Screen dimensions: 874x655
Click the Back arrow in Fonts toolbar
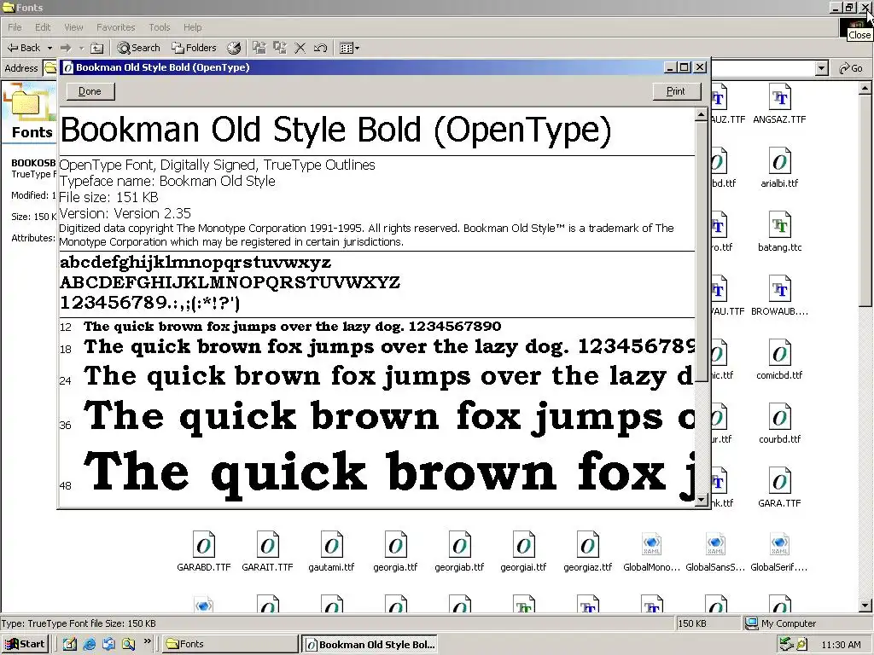click(23, 48)
